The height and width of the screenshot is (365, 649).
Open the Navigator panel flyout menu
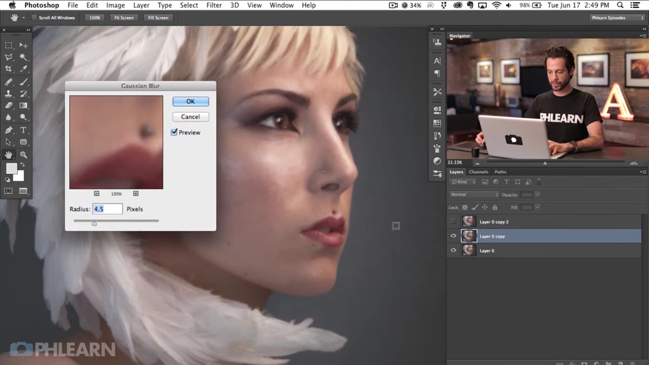click(x=643, y=36)
